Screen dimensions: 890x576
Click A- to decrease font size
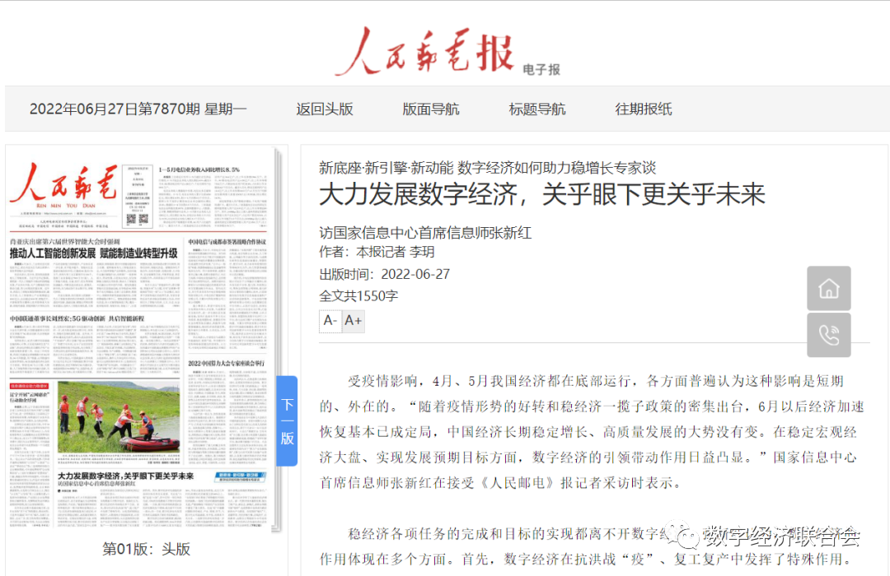click(329, 321)
